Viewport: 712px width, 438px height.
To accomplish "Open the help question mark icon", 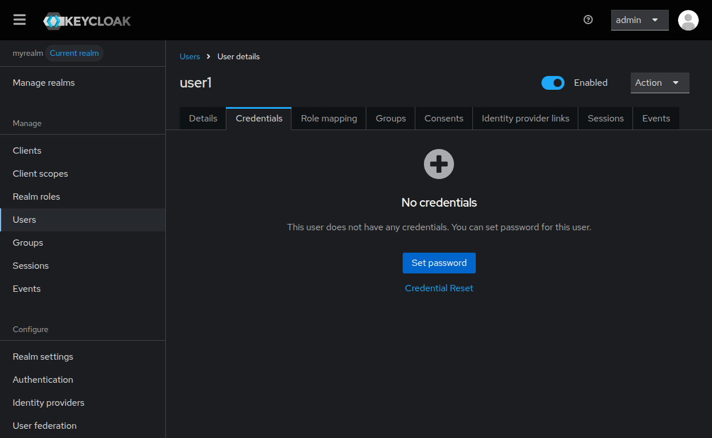I will [588, 20].
